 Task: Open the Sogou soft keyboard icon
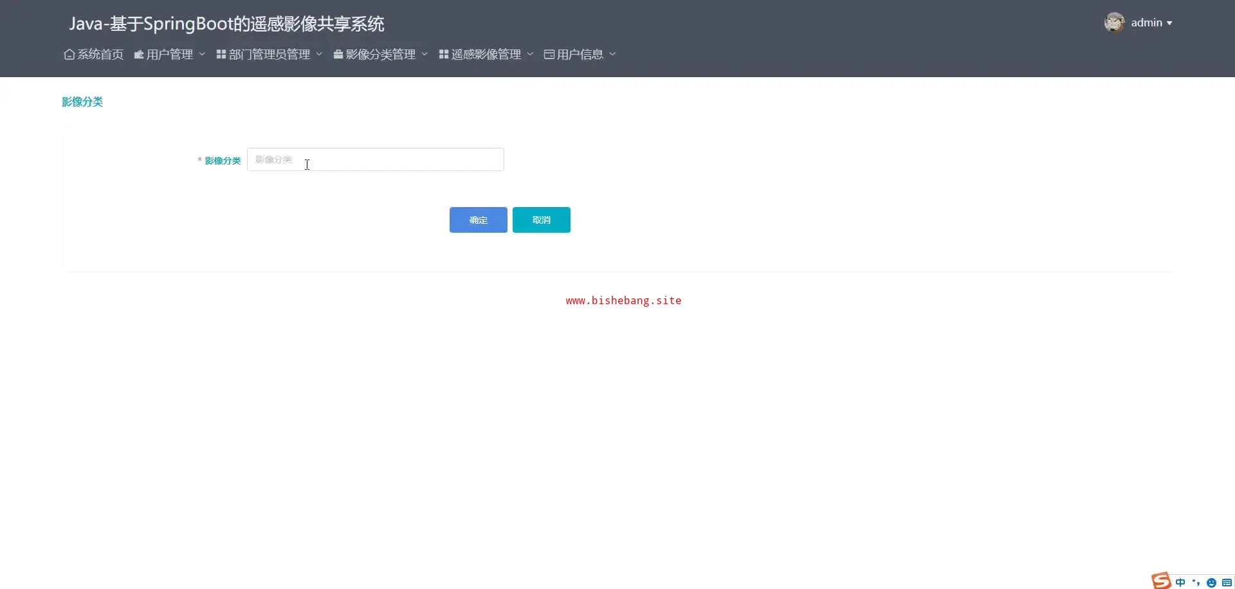pyautogui.click(x=1227, y=583)
